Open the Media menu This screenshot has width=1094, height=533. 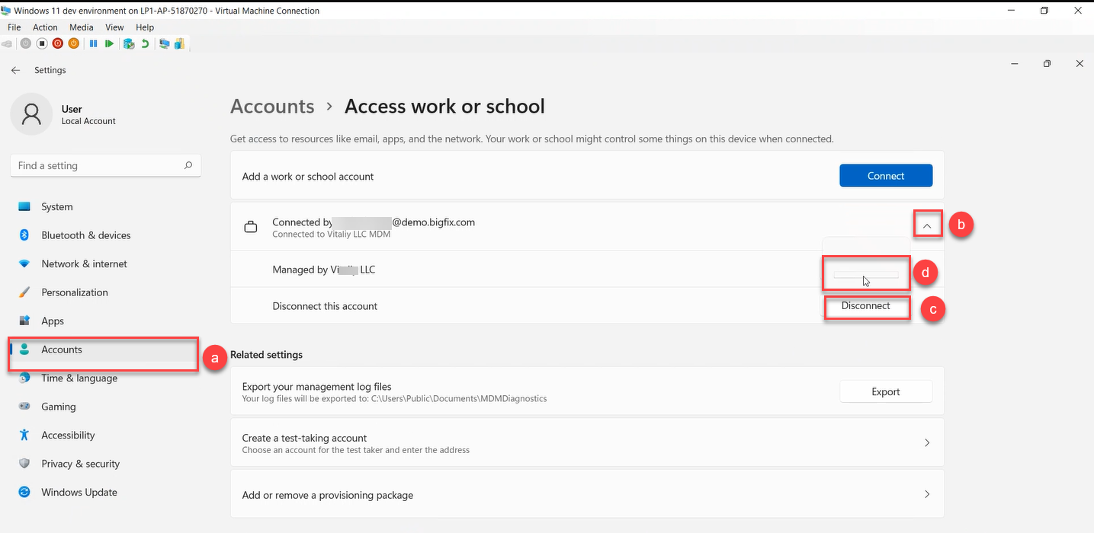[82, 27]
